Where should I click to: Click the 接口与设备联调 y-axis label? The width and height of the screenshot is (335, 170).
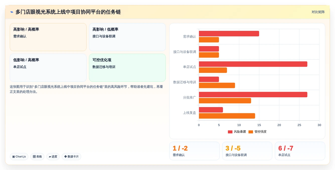tap(185, 52)
